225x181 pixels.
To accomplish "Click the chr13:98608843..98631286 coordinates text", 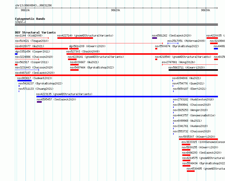I will point(33,5).
